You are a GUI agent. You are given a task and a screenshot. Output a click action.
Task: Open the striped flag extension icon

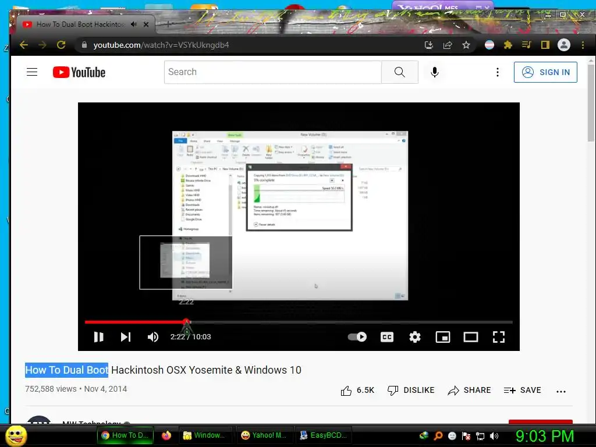point(489,45)
